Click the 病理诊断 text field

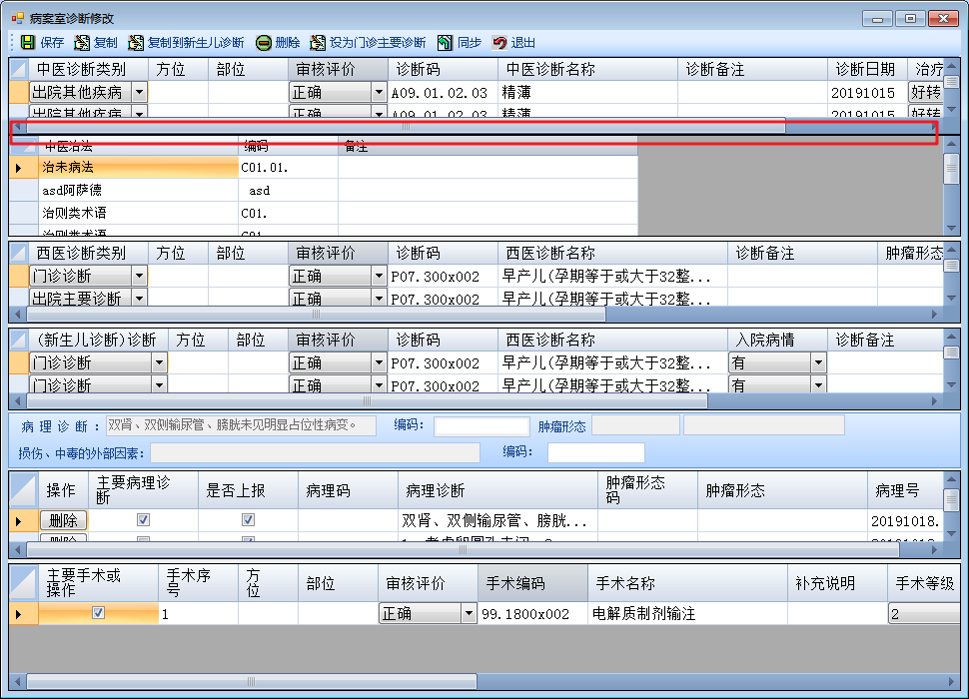[241, 425]
